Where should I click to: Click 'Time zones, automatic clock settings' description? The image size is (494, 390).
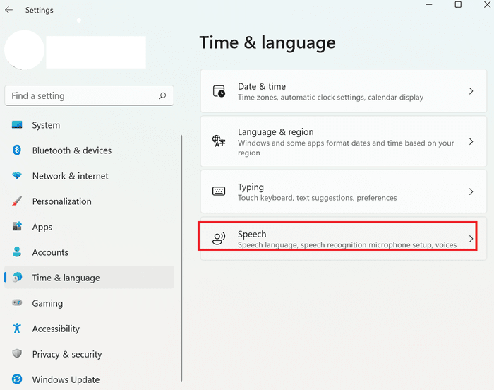click(330, 97)
